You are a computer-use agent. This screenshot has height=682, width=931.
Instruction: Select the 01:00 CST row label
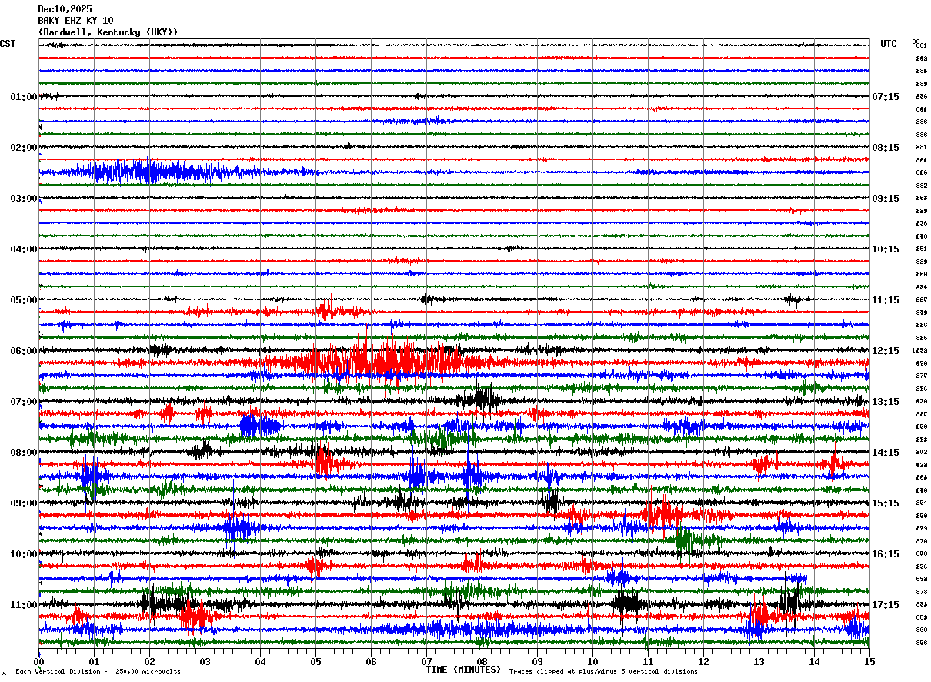pyautogui.click(x=24, y=97)
